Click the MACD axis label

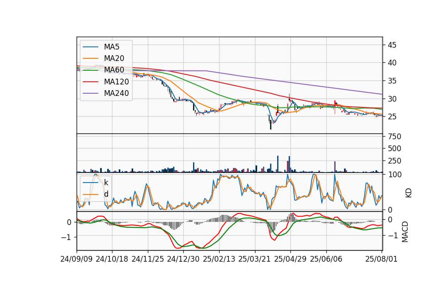click(x=405, y=232)
